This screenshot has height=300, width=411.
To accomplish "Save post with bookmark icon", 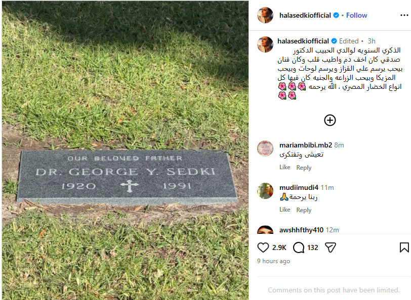I will point(404,247).
